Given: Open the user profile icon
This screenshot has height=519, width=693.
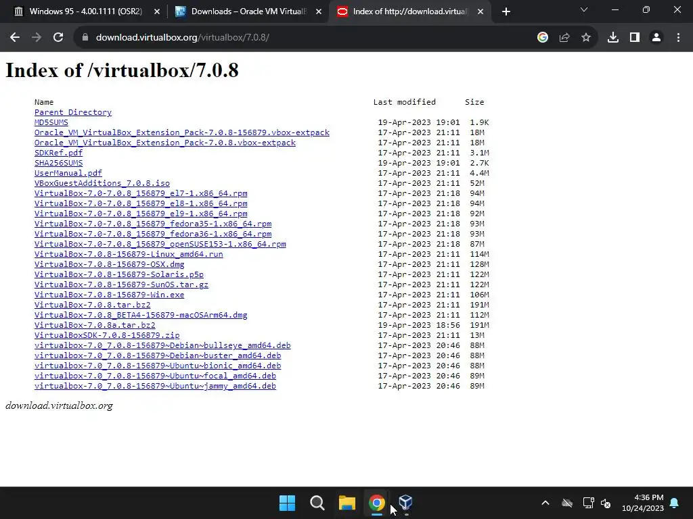Looking at the screenshot, I should coord(656,38).
